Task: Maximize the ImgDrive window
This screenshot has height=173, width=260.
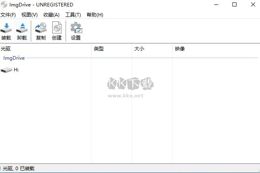Action: pyautogui.click(x=234, y=4)
